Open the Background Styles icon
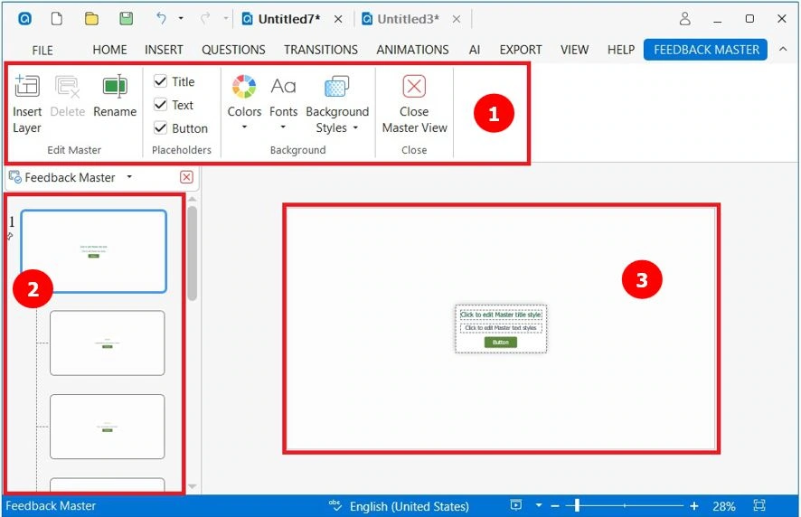This screenshot has width=801, height=517. (x=336, y=86)
